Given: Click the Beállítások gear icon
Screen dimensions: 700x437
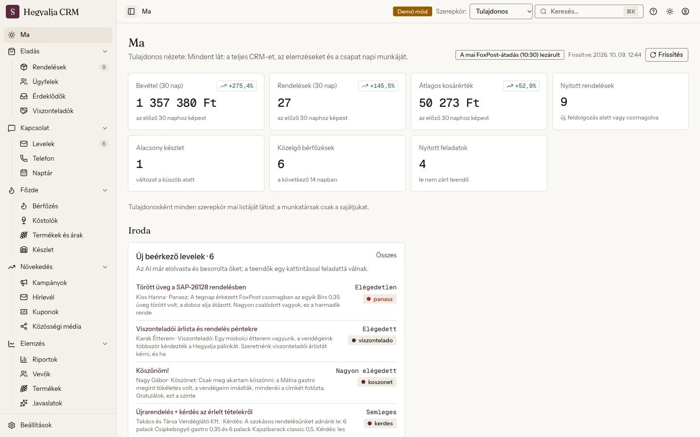Looking at the screenshot, I should pos(12,425).
